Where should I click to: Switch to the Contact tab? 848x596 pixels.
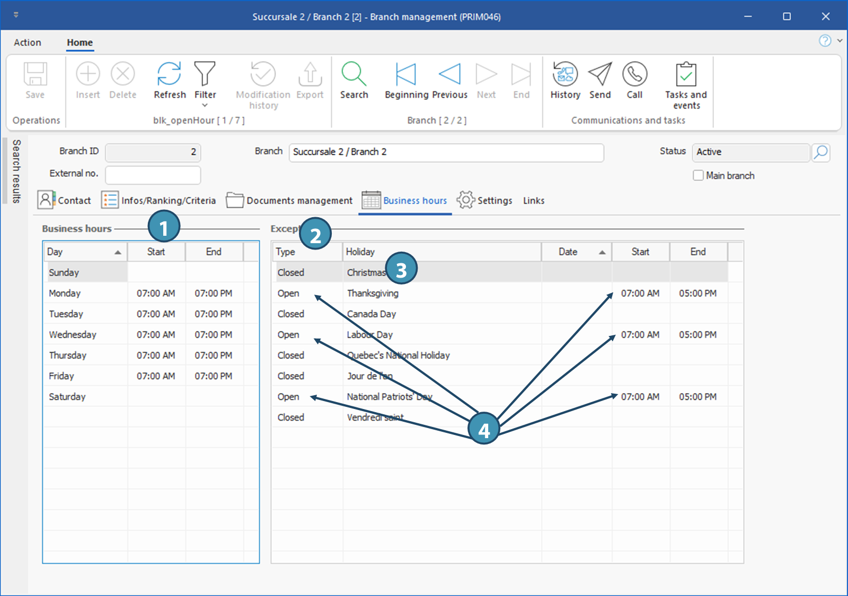(64, 200)
